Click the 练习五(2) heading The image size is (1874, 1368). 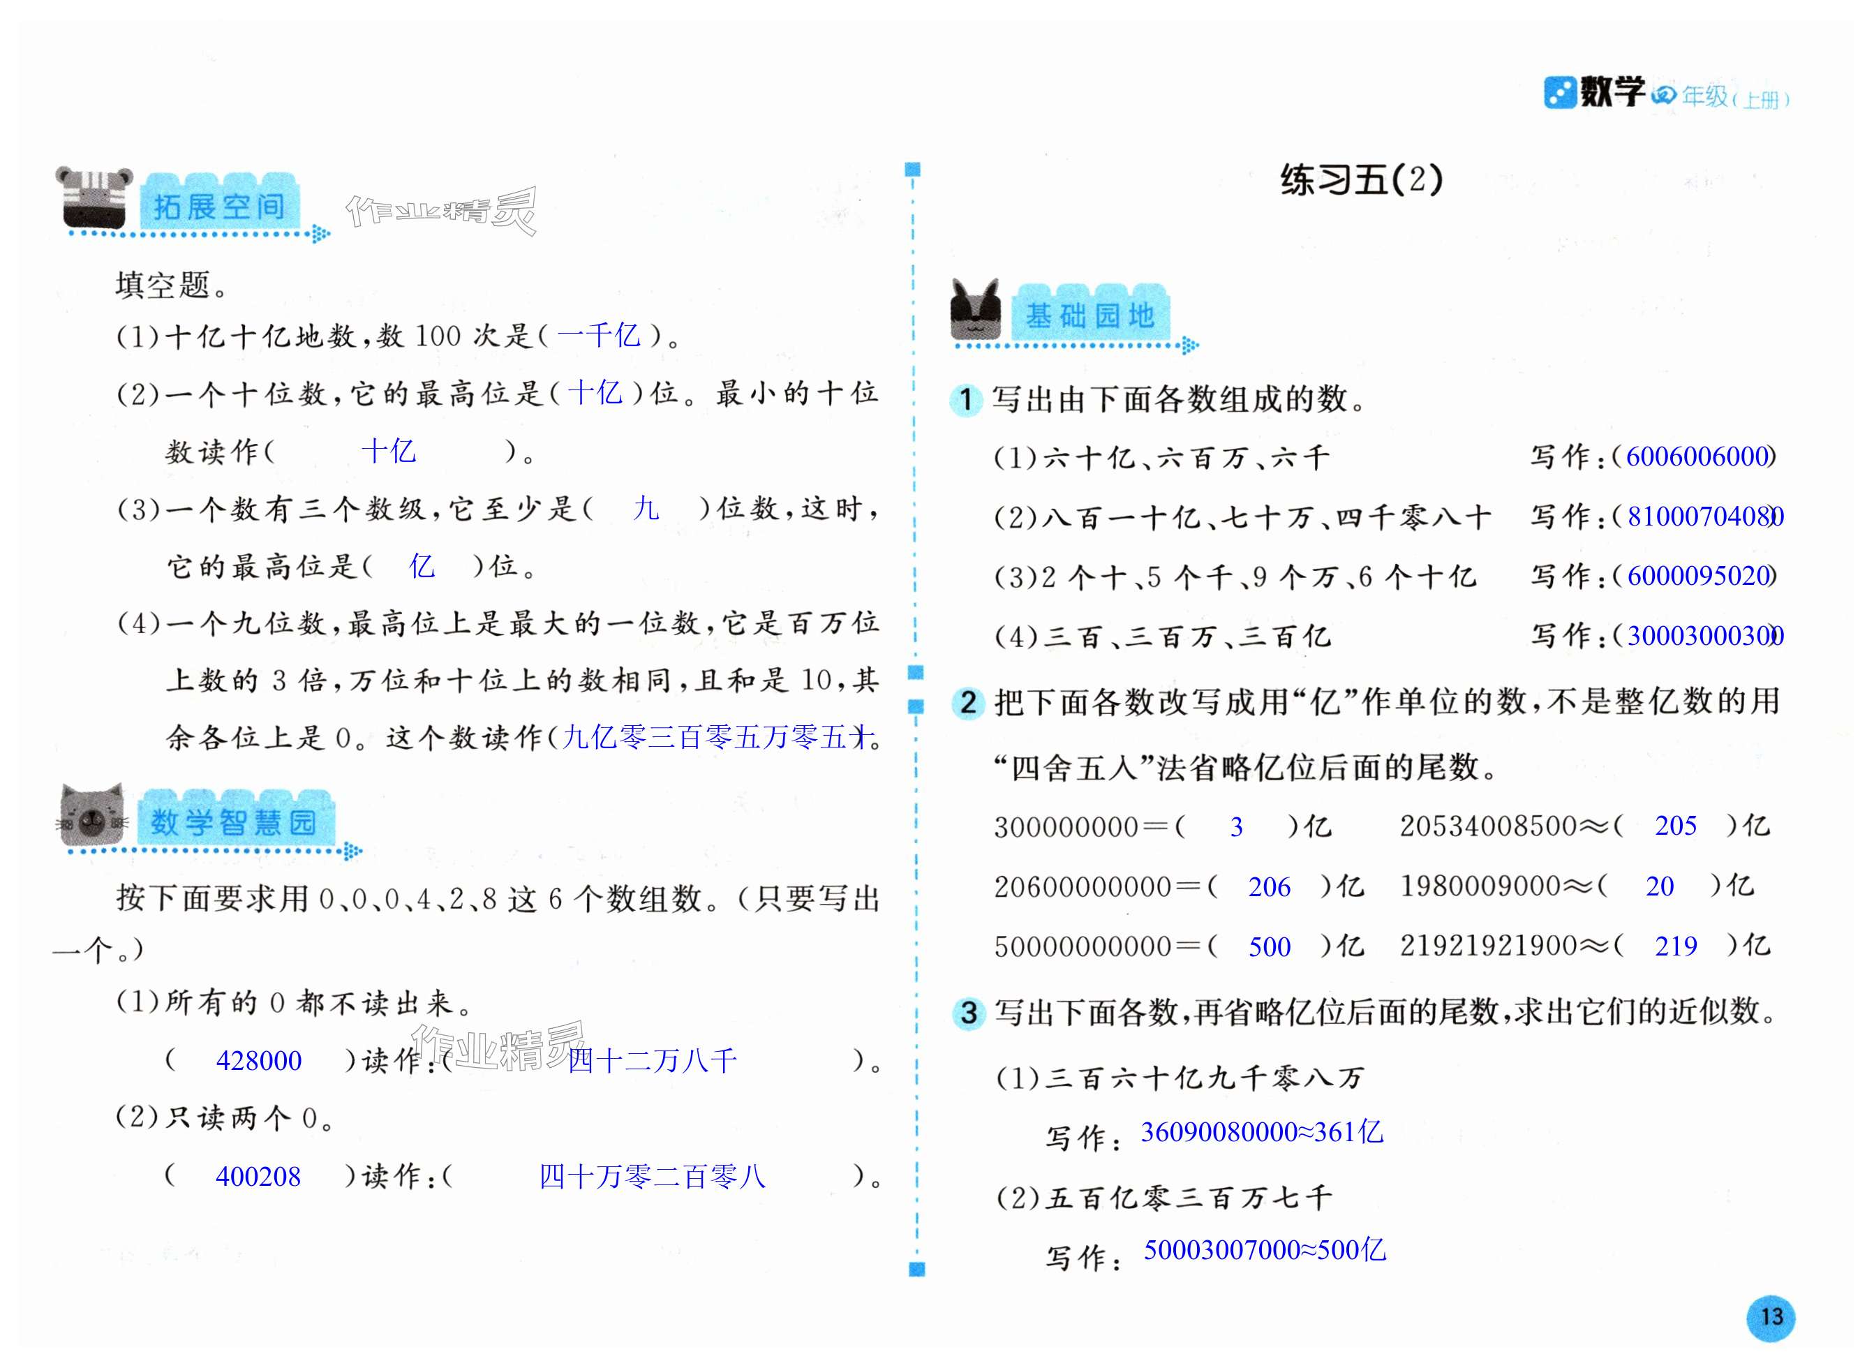(1360, 179)
